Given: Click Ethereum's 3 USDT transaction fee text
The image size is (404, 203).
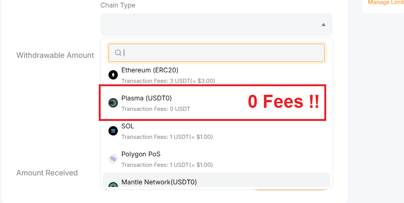Looking at the screenshot, I should (x=168, y=81).
